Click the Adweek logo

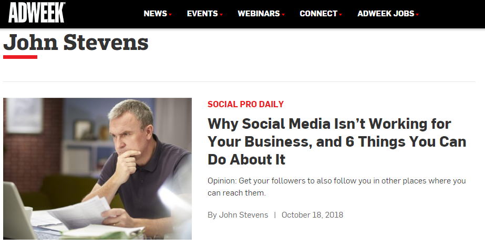click(37, 13)
